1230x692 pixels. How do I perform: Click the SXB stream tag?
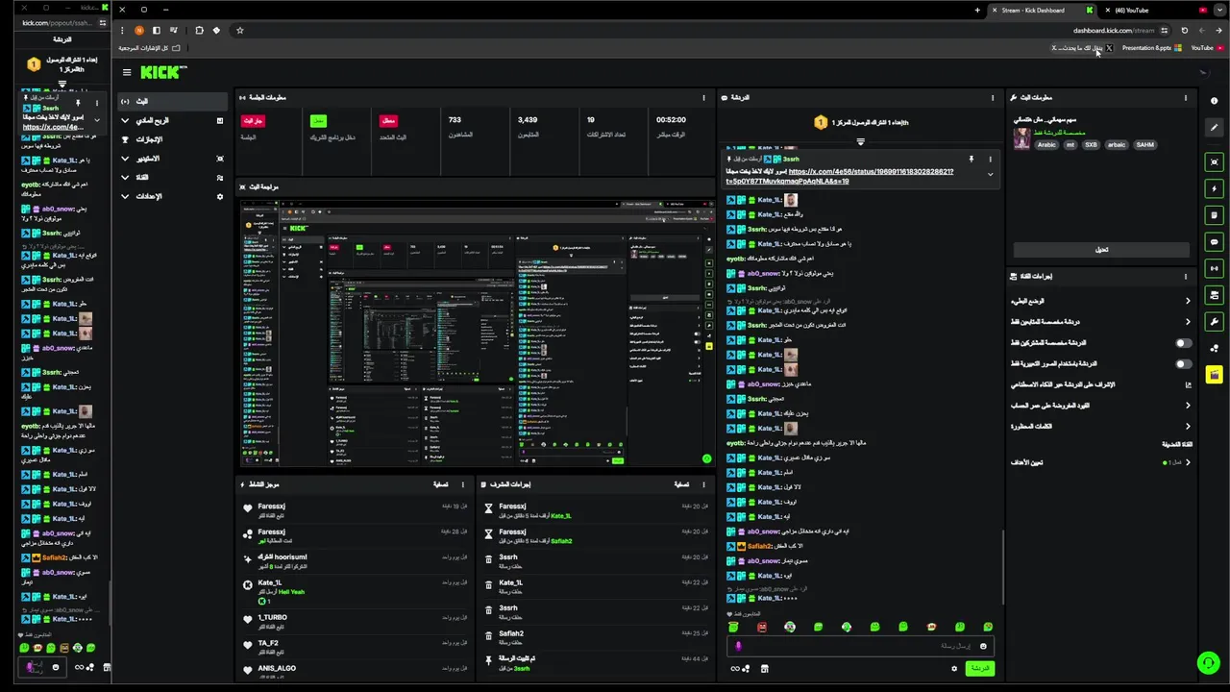[1091, 145]
